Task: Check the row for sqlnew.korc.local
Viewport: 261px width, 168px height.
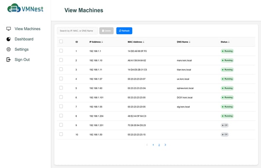Action: [x=61, y=88]
